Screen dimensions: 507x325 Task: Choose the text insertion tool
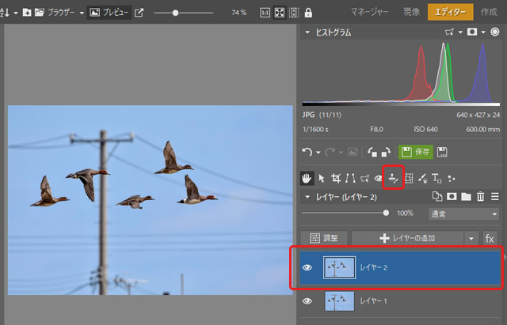[x=436, y=178]
